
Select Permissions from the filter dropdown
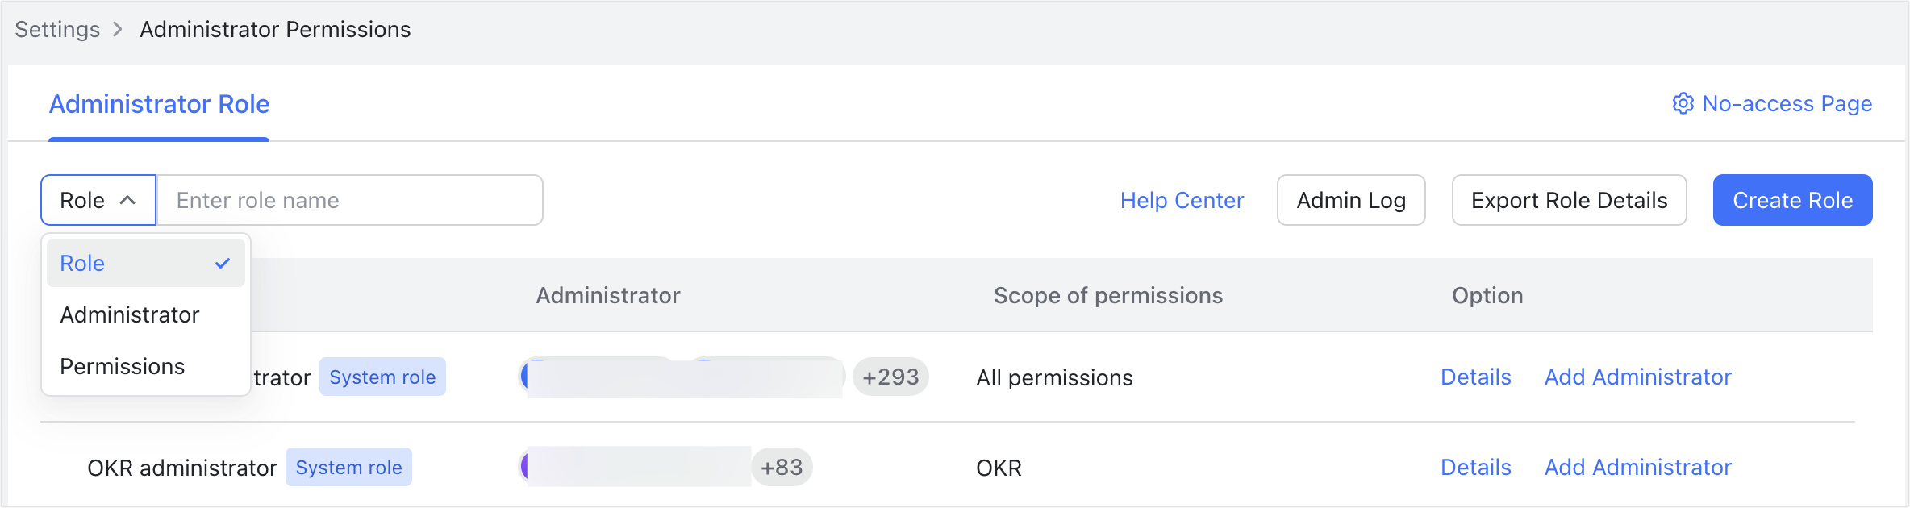[121, 366]
